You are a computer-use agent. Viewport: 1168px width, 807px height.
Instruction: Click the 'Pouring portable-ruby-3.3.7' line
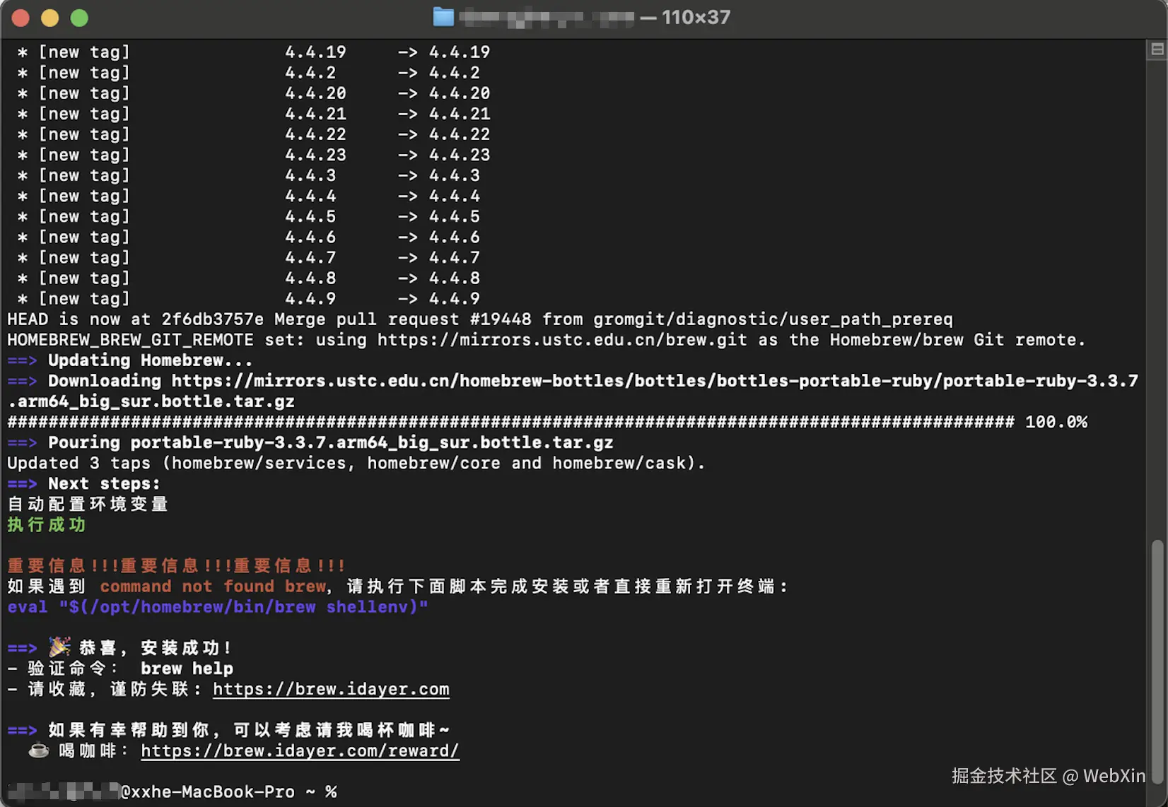(x=310, y=442)
